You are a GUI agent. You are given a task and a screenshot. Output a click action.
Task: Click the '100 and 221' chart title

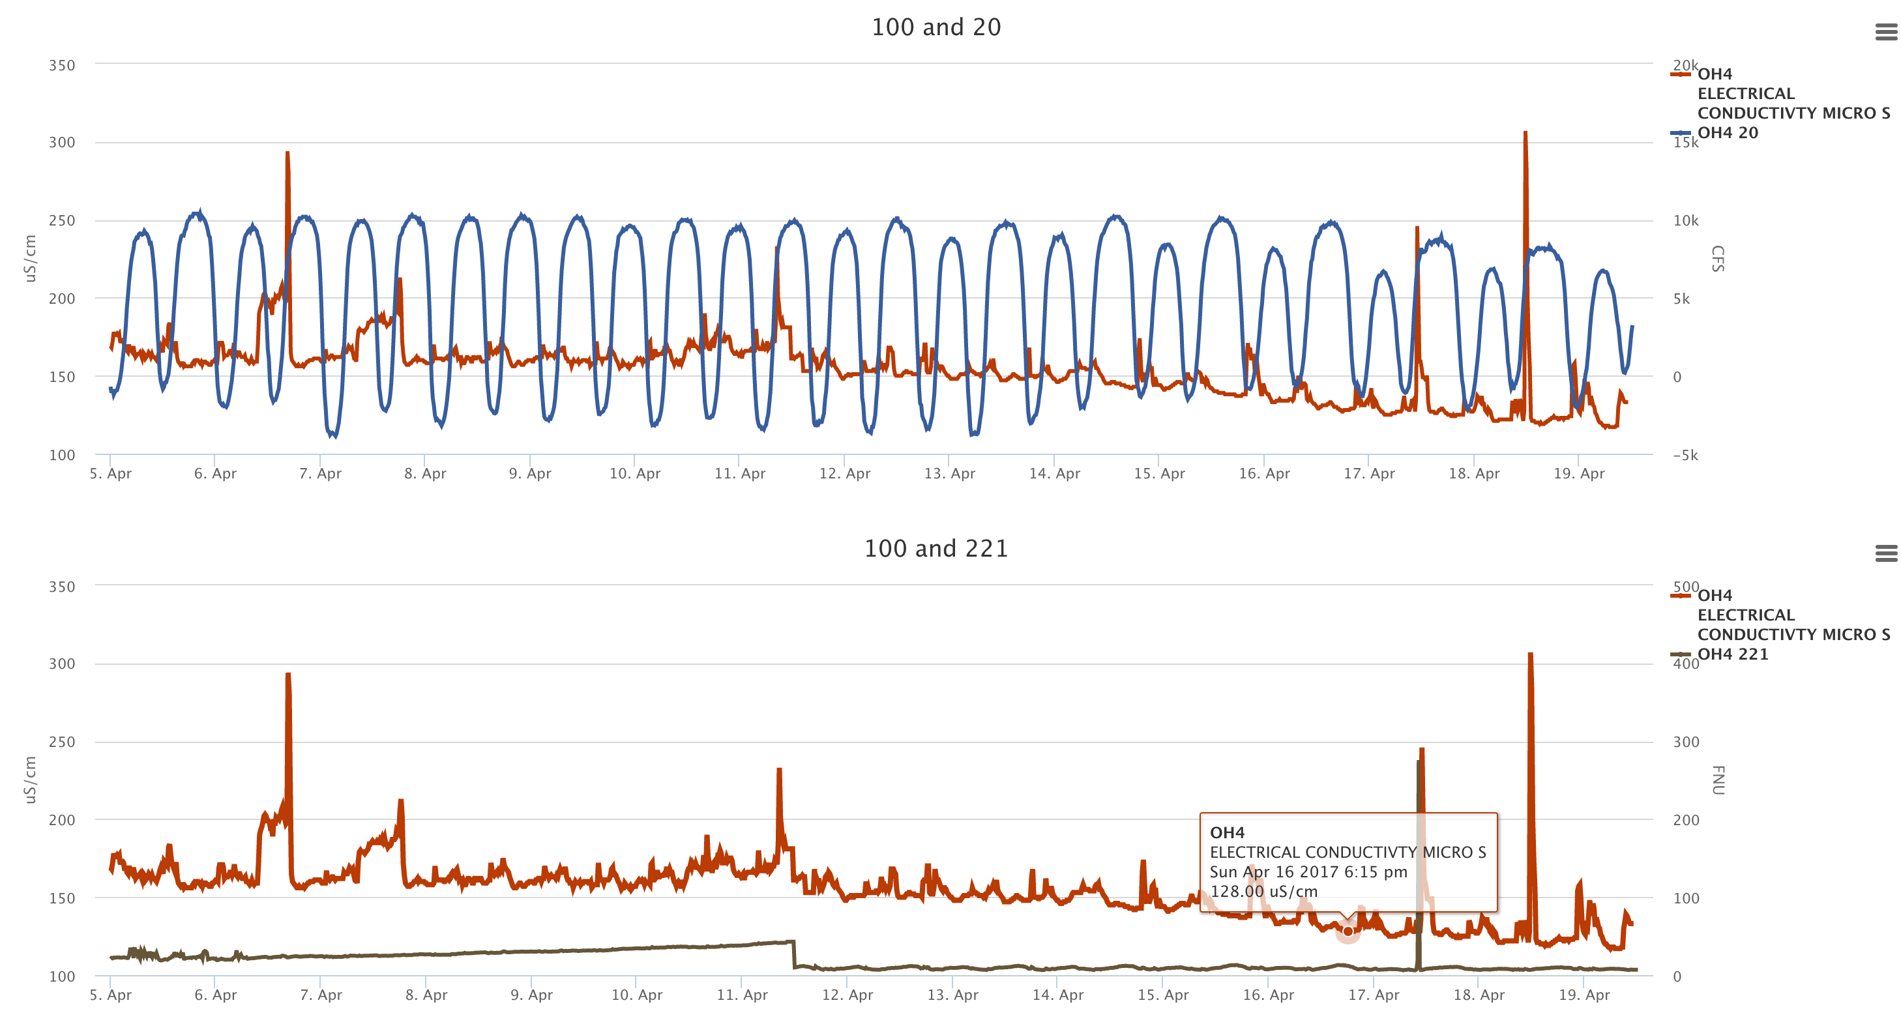[x=936, y=549]
